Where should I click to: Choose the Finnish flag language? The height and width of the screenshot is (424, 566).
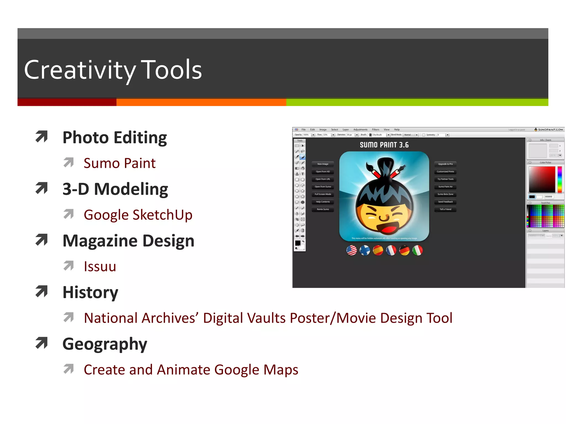tap(365, 250)
